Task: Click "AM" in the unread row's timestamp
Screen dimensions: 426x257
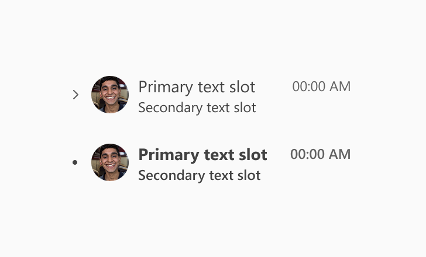Action: [x=339, y=154]
